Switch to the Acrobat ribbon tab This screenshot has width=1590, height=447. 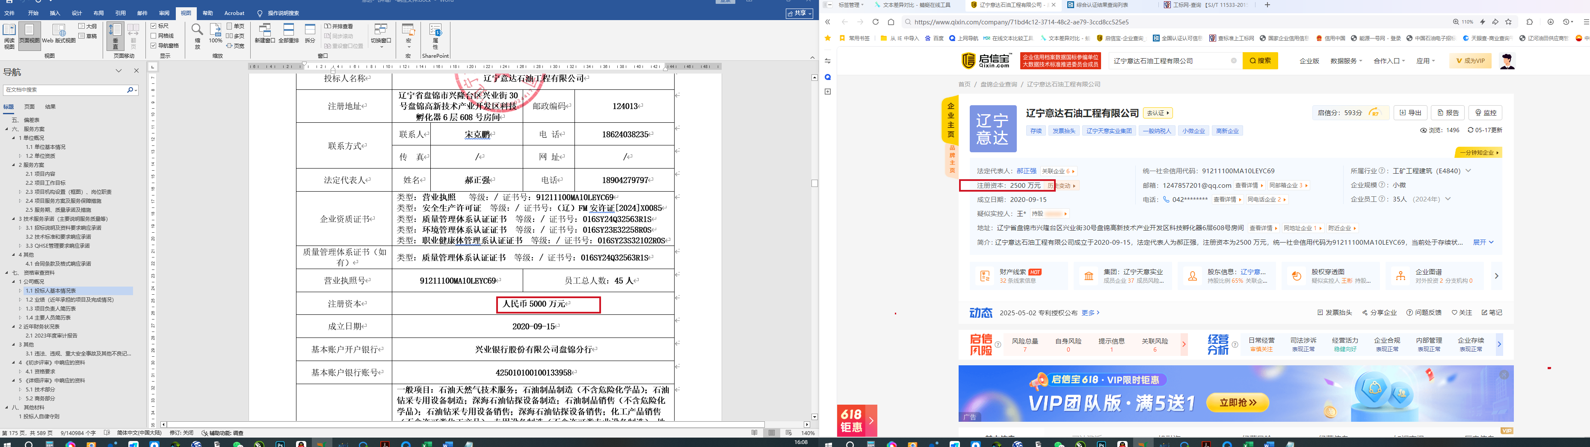(x=234, y=13)
